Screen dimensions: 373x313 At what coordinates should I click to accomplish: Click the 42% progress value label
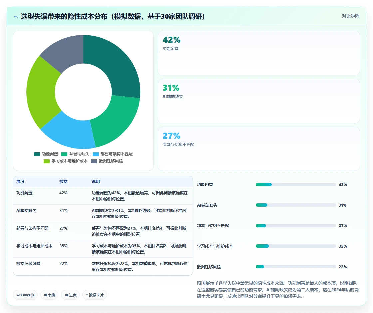pyautogui.click(x=343, y=185)
